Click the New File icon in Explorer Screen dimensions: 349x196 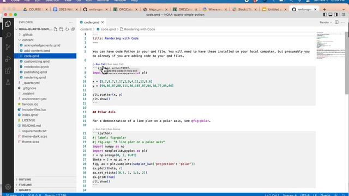(x=56, y=29)
